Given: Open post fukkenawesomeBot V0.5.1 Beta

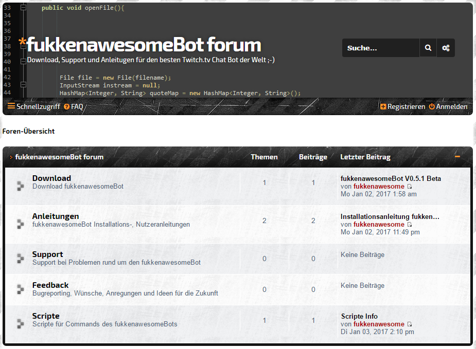Looking at the screenshot, I should coord(391,178).
